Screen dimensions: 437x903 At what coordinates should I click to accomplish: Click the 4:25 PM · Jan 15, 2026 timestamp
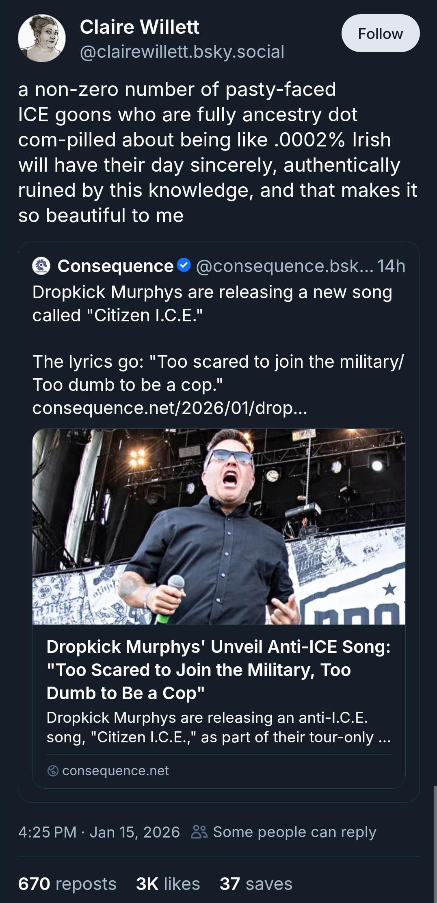[99, 832]
